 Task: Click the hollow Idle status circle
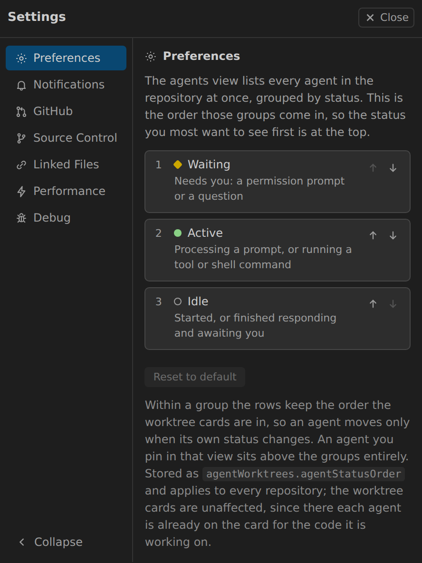point(178,301)
